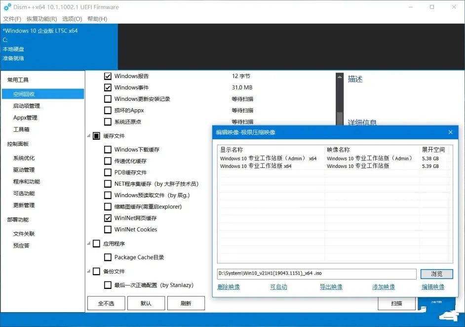
Task: Check the Windows下载缓存 checkbox
Action: pos(108,150)
